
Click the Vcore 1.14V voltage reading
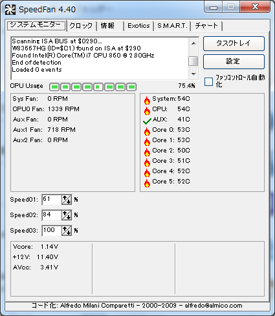pos(36,247)
